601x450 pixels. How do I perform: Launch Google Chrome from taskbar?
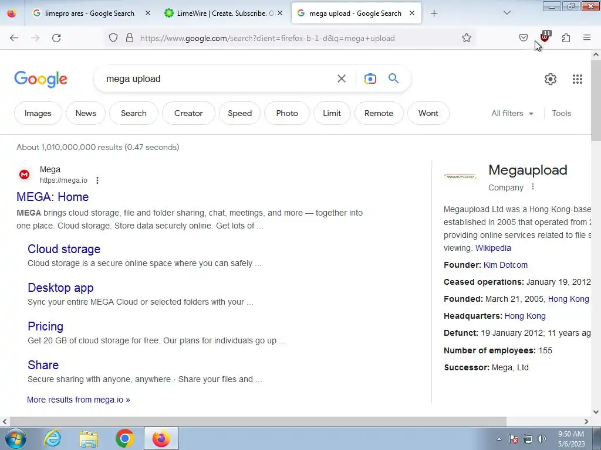click(x=124, y=438)
